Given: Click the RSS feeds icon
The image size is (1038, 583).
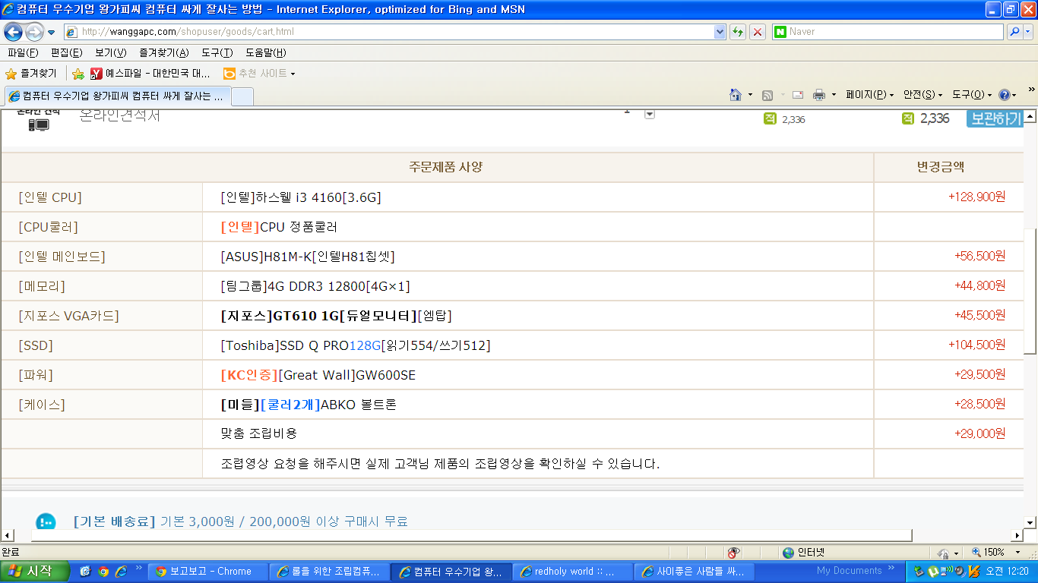Looking at the screenshot, I should [767, 95].
